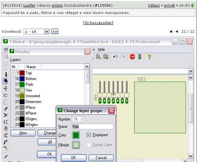Select the Info tool in EAGLE toolbar

pos(6,74)
